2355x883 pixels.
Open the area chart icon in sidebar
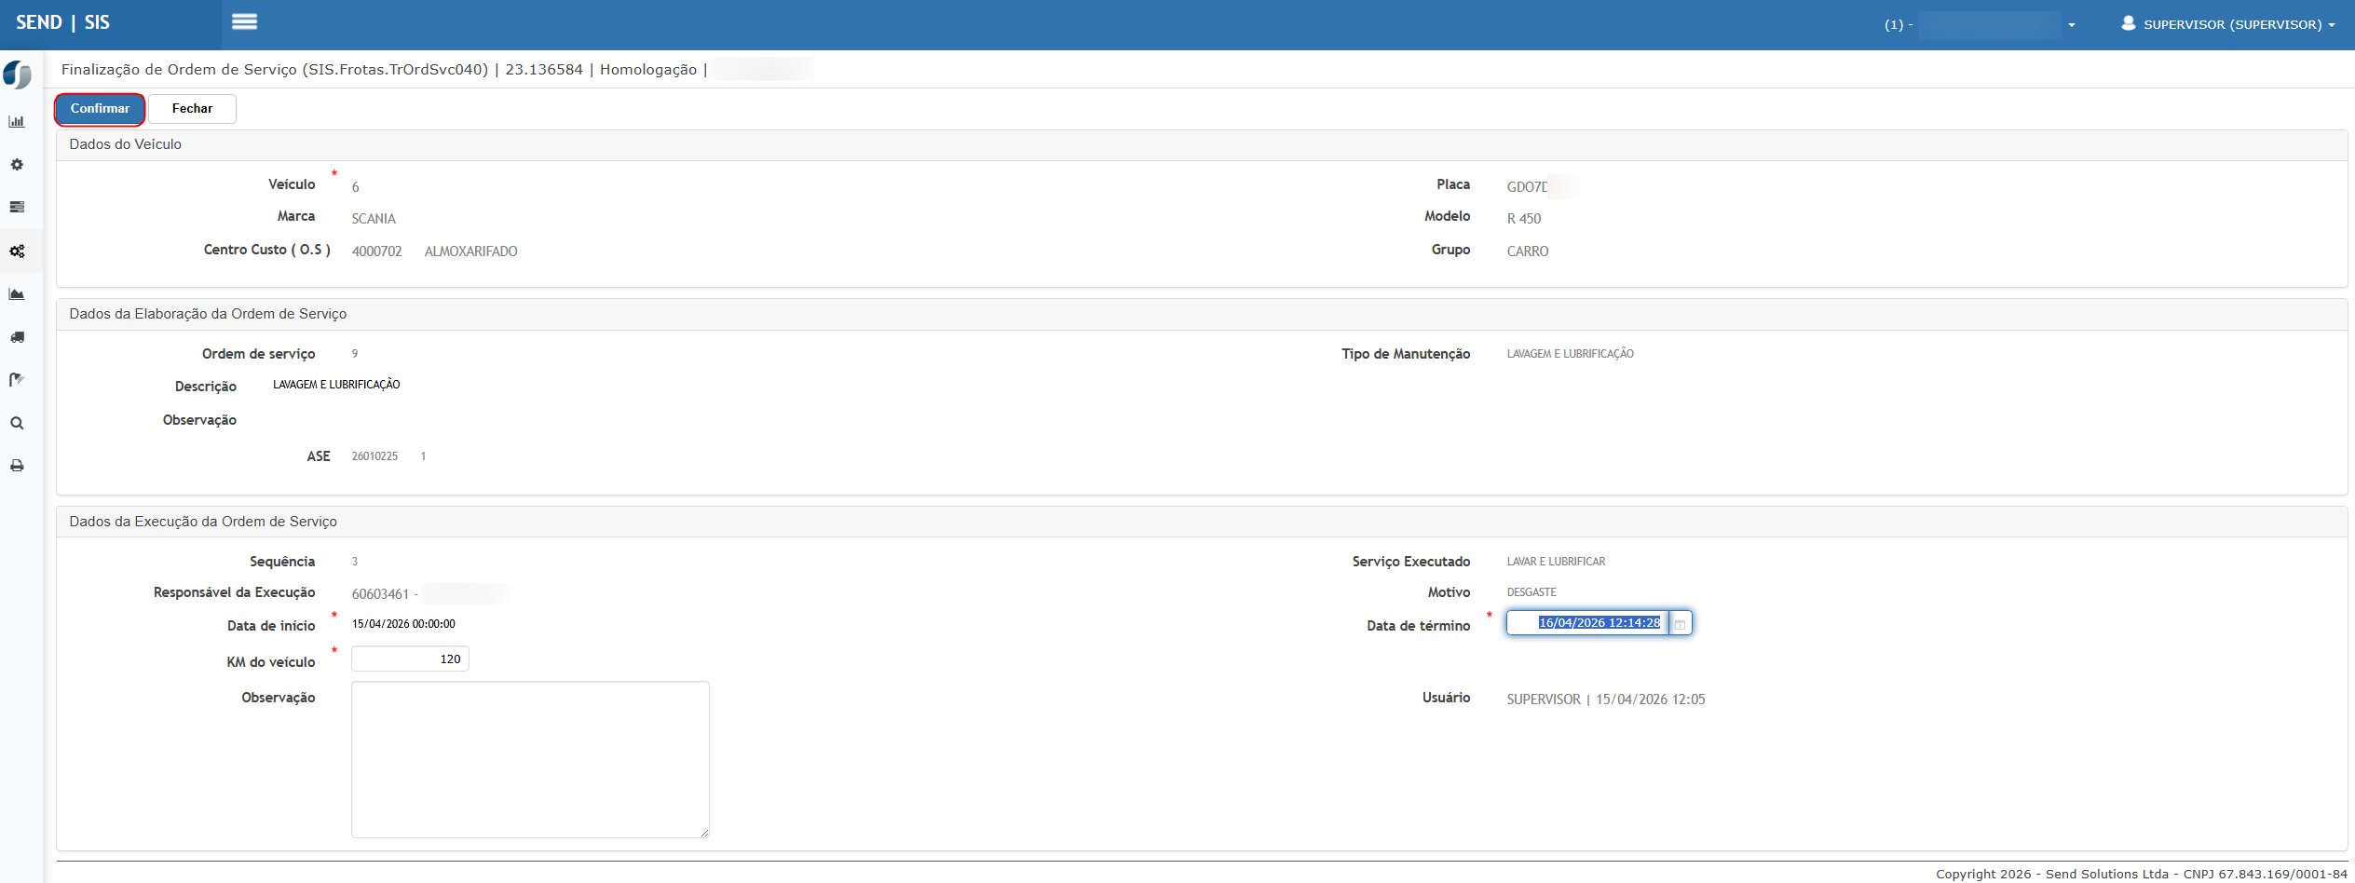(x=17, y=294)
